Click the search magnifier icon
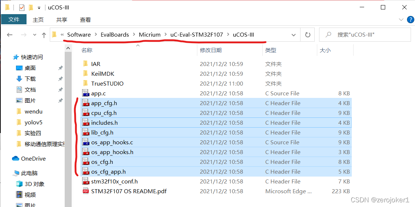 [x=328, y=34]
